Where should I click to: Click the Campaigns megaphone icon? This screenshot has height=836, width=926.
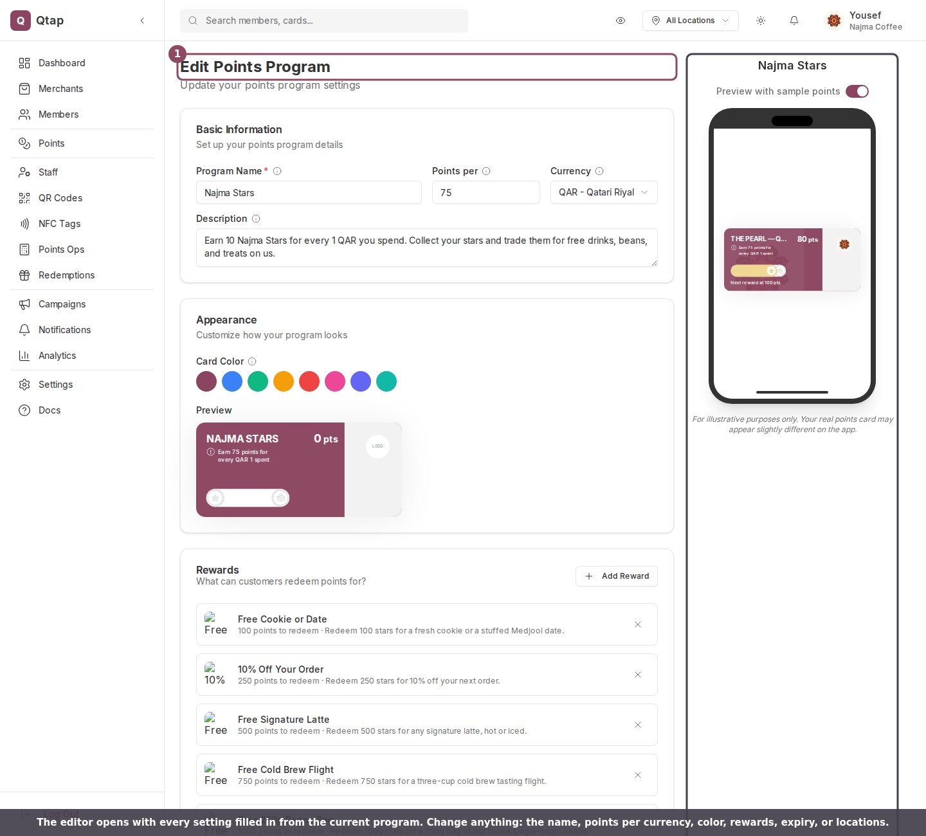24,304
